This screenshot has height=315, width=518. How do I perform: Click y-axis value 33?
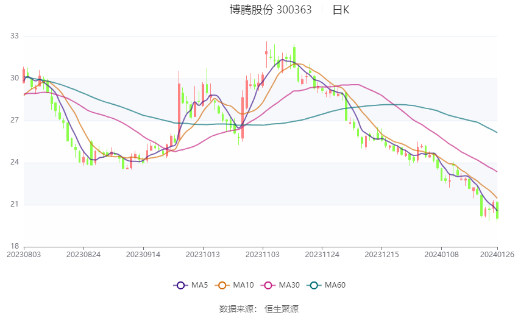(x=15, y=36)
